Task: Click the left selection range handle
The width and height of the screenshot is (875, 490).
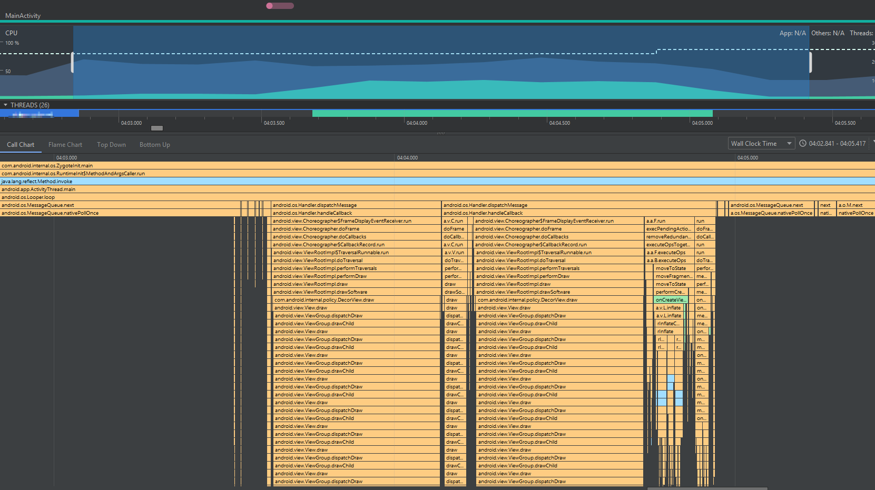Action: coord(73,63)
